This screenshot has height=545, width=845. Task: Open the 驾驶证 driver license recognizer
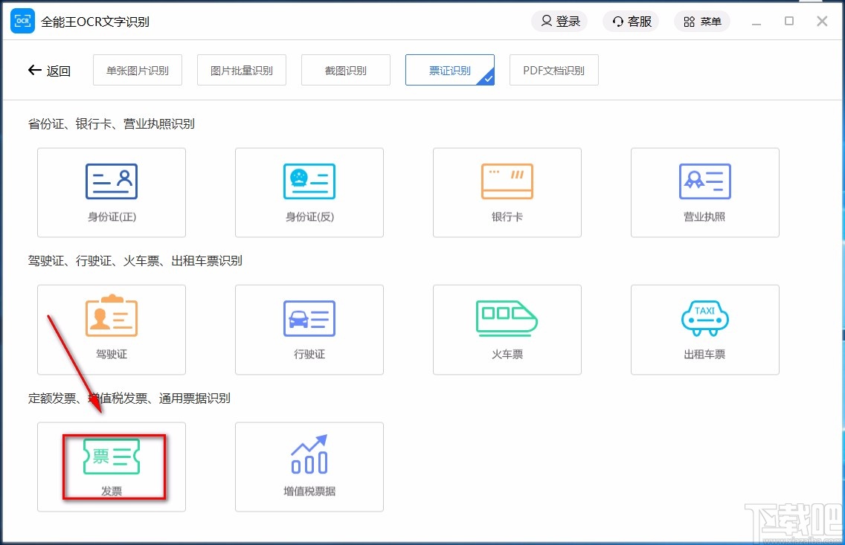click(111, 329)
